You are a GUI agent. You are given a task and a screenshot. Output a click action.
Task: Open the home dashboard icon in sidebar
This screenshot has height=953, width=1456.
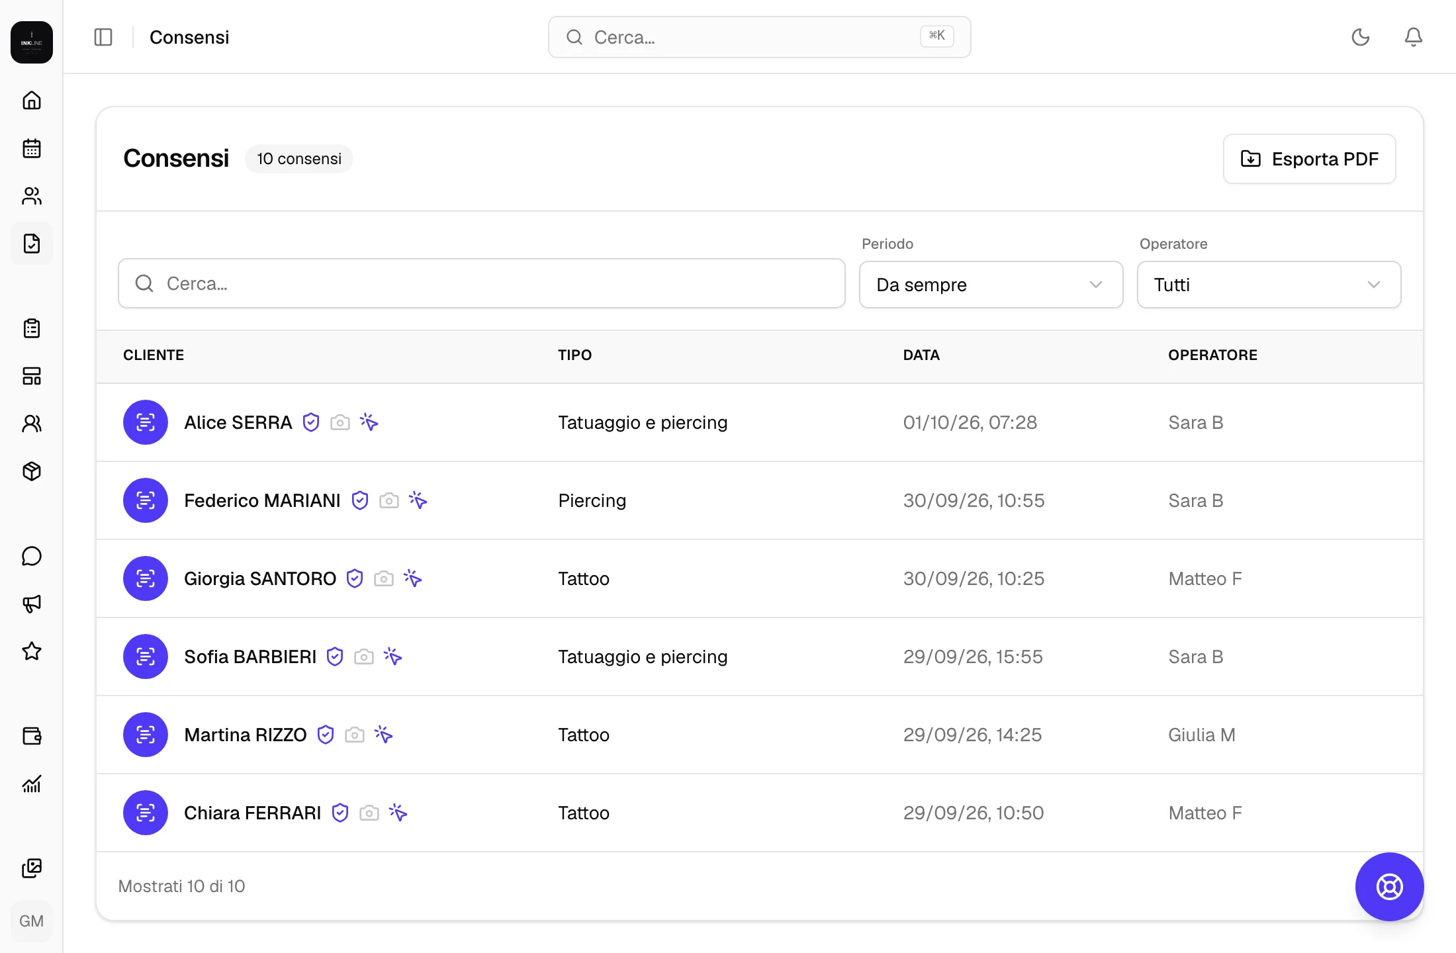tap(32, 101)
